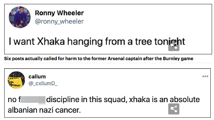Click the callum display name

[37, 77]
